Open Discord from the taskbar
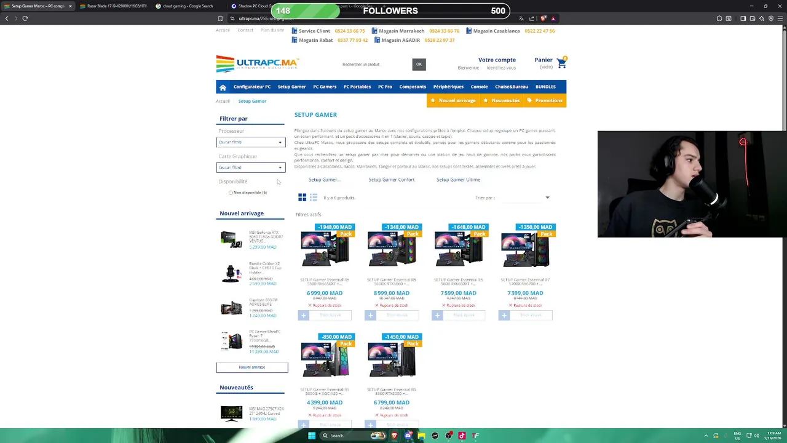This screenshot has width=787, height=443. click(408, 436)
